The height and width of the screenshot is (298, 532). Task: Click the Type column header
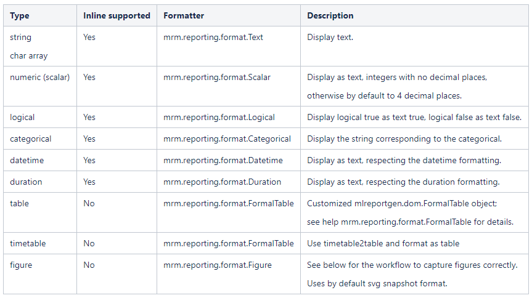pos(20,15)
